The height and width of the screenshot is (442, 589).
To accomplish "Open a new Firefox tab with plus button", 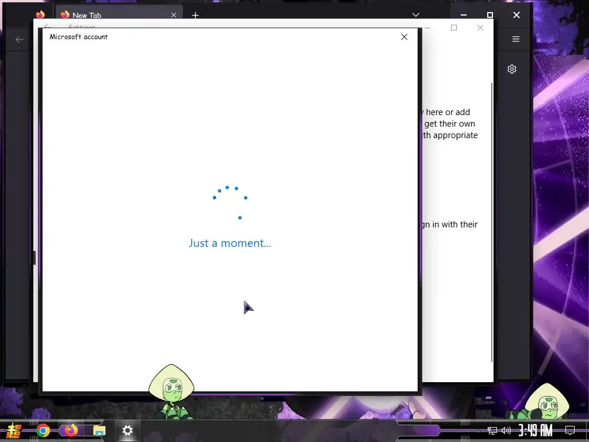I will pyautogui.click(x=196, y=16).
